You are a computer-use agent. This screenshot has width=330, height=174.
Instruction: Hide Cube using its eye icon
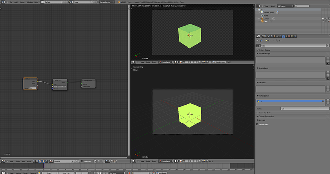pyautogui.click(x=323, y=21)
